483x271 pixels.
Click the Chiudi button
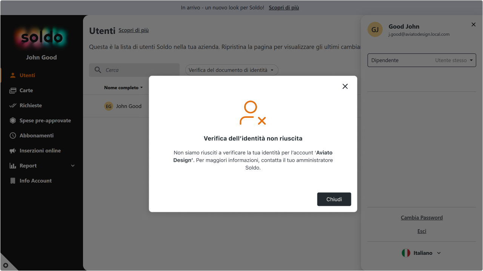[334, 199]
